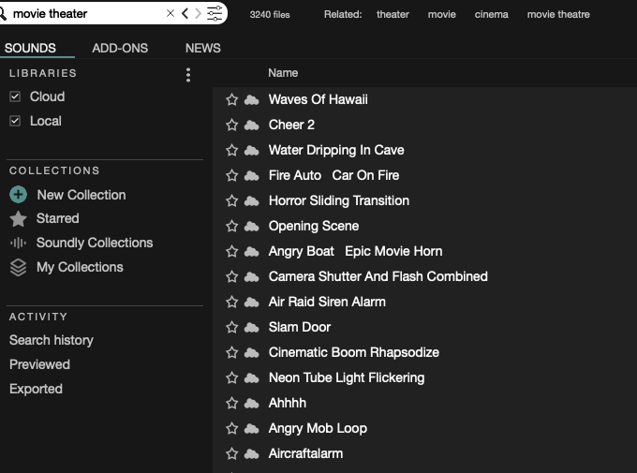Select the Slam Door row
This screenshot has height=473, width=637.
pos(424,327)
